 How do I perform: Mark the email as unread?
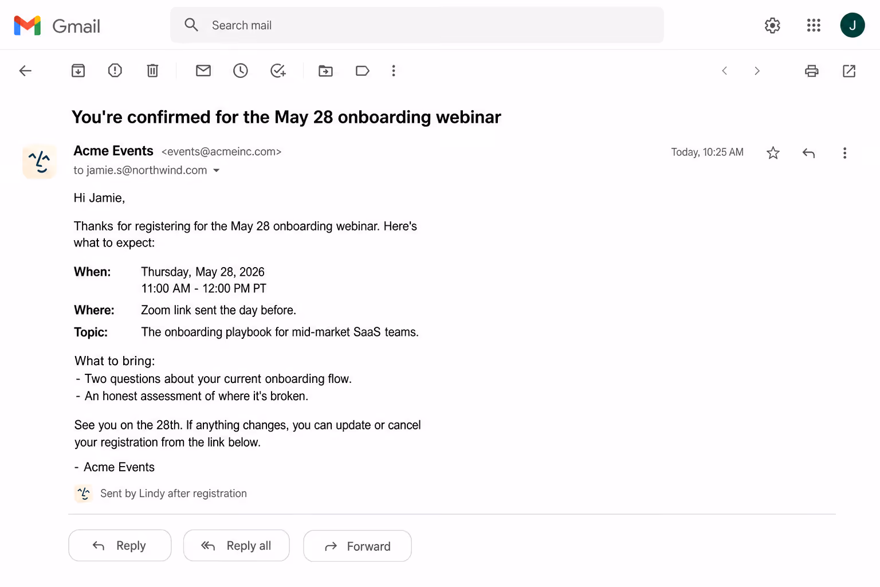tap(203, 71)
